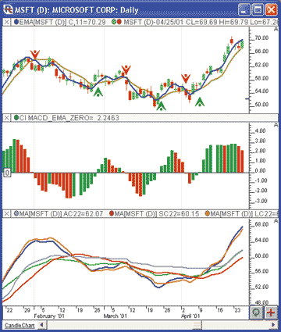
Task: Click the red SC22 moving average legend dot
Action: (112, 214)
